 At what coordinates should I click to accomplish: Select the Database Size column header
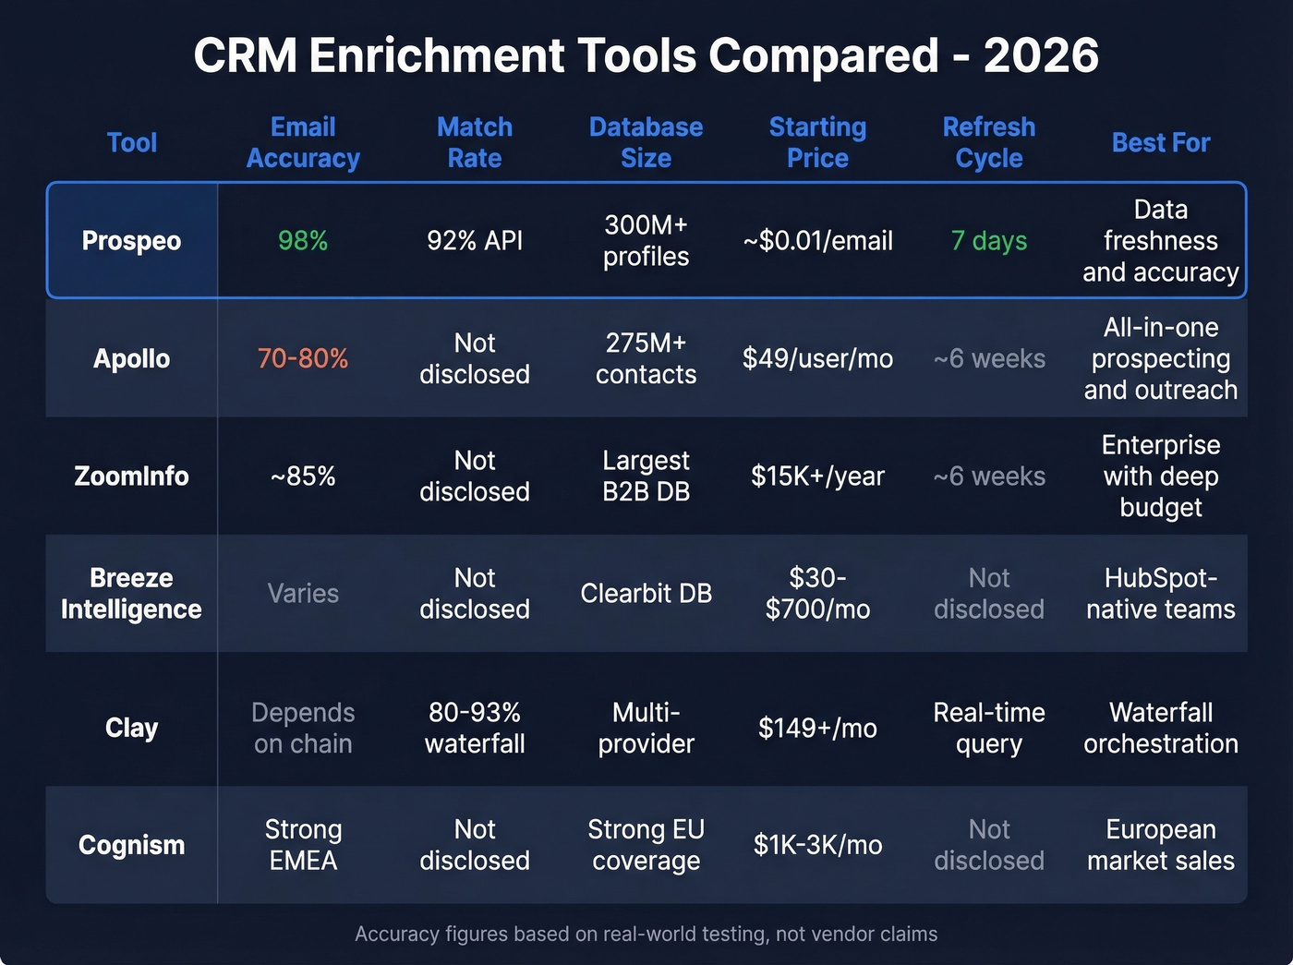(646, 142)
